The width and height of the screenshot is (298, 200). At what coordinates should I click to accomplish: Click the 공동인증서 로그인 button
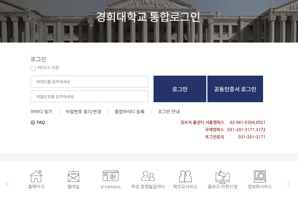point(235,89)
